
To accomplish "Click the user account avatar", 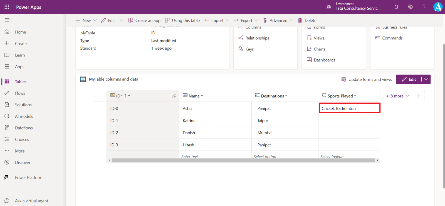I will 438,7.
